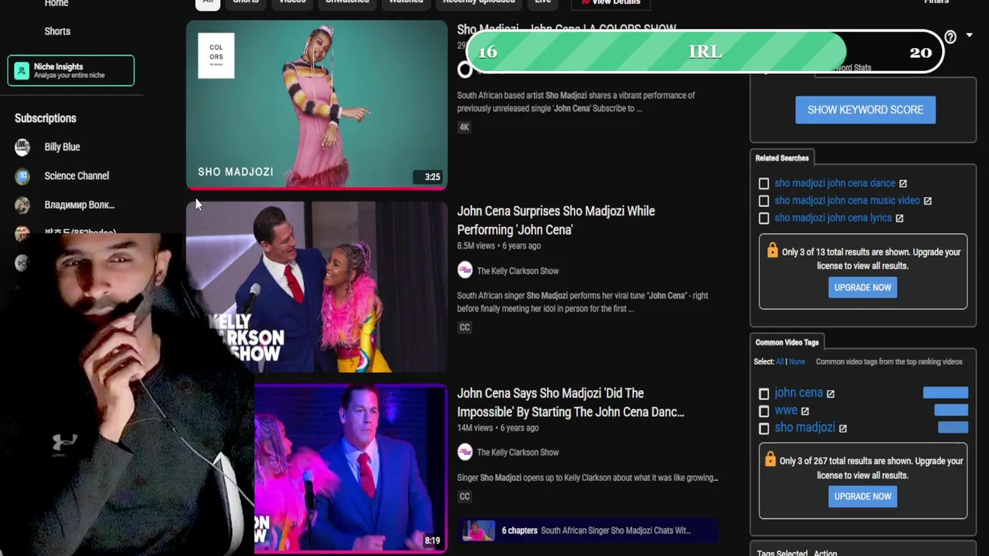Viewport: 989px width, 556px height.
Task: Open the 'john cena' tag link
Action: pos(798,393)
